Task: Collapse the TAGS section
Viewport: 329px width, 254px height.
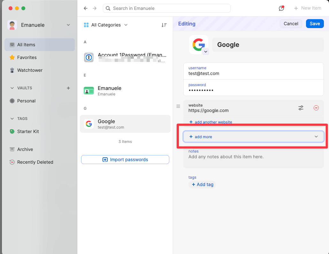Action: point(12,119)
